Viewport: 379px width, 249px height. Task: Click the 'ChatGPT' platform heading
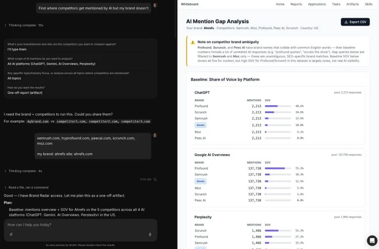tap(202, 92)
